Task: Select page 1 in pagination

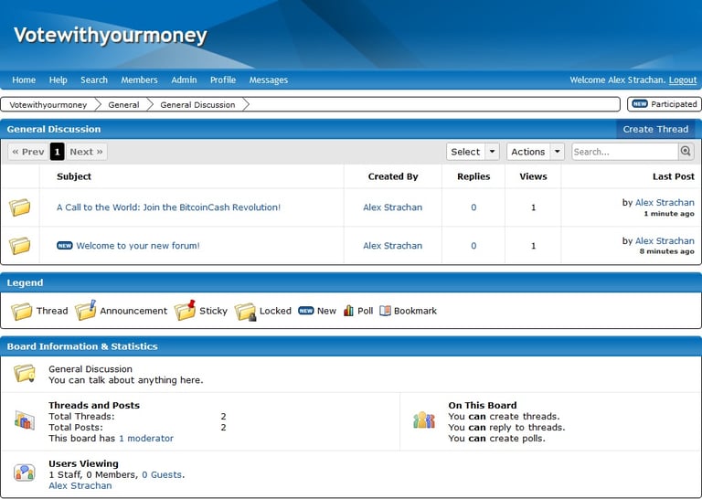Action: [58, 152]
